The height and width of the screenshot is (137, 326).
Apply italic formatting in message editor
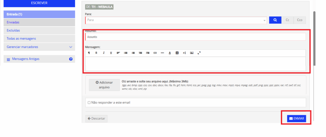point(104,53)
